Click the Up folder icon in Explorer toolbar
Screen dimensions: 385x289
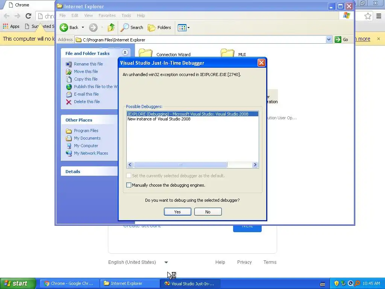coord(111,27)
